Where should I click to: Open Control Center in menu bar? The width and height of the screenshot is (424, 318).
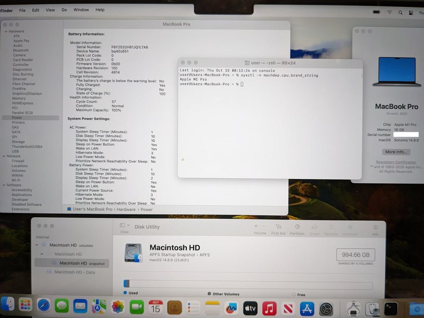point(411,13)
